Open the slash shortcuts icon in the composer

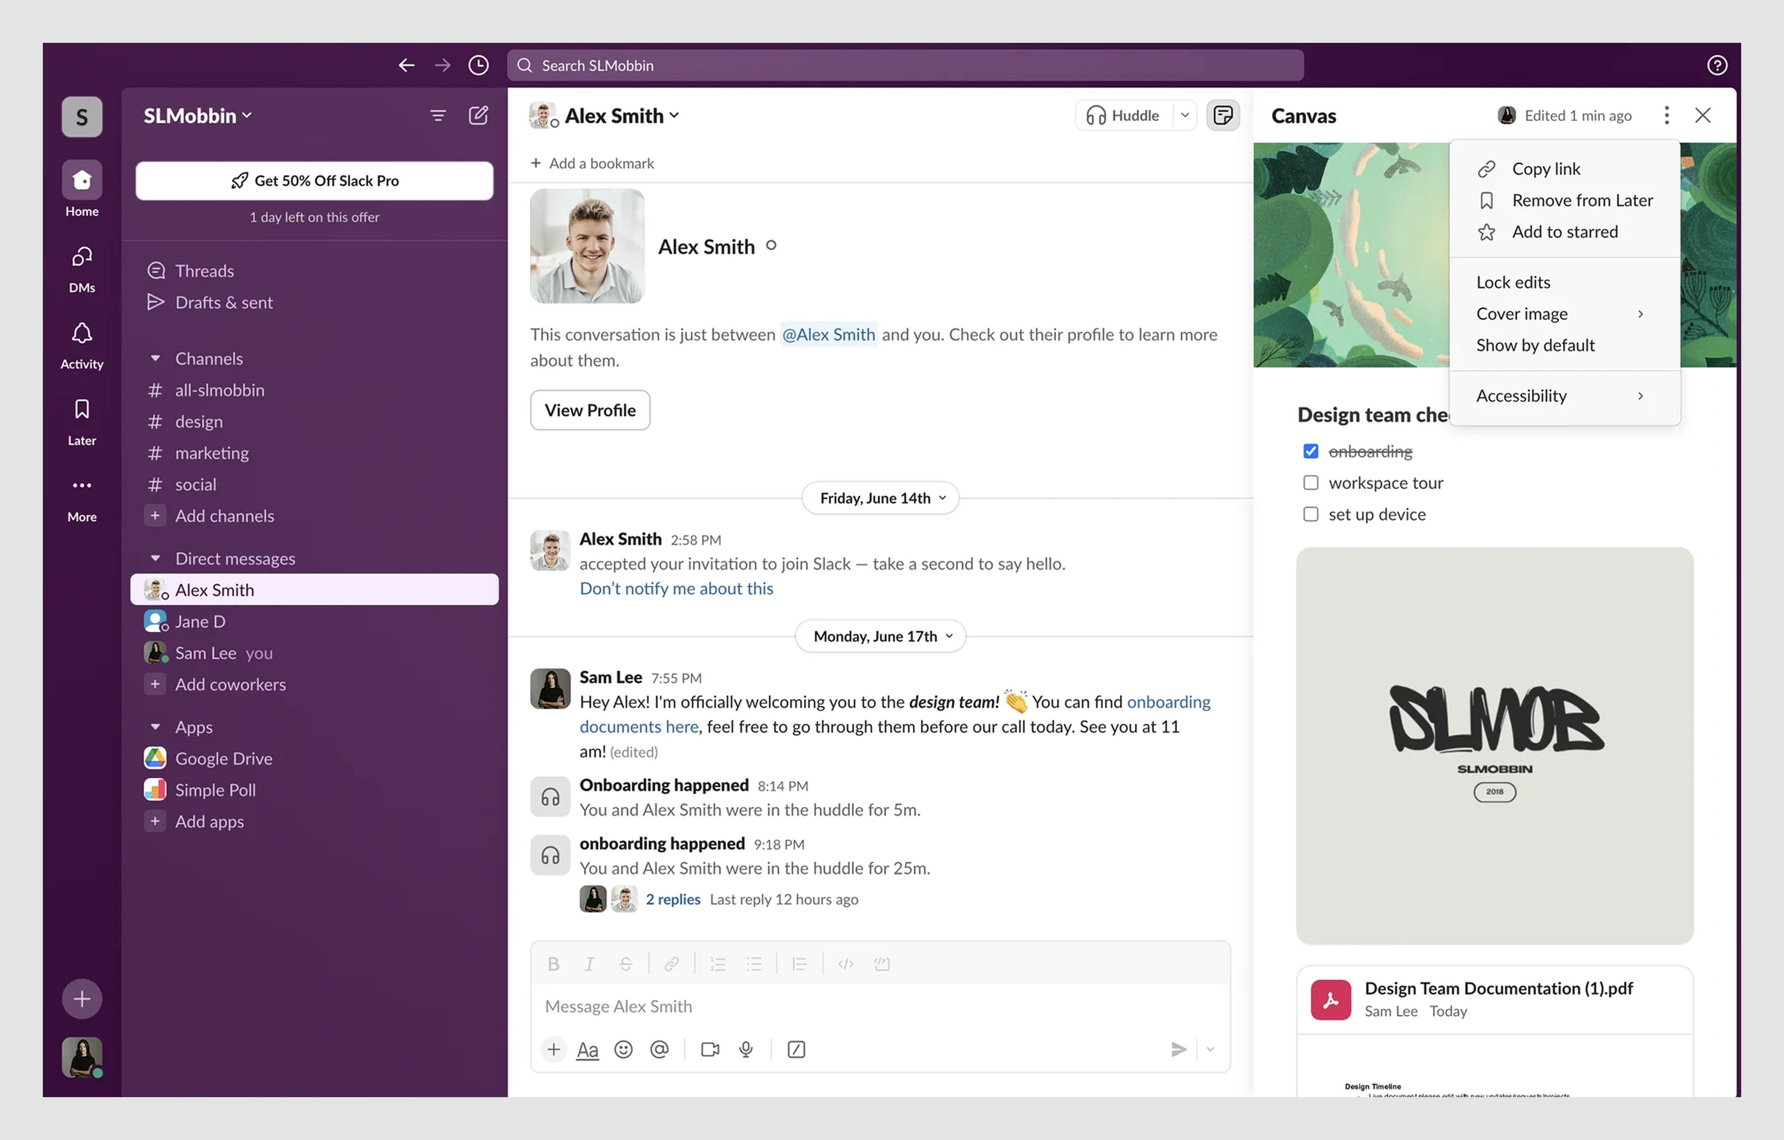796,1049
